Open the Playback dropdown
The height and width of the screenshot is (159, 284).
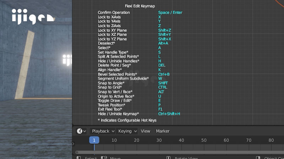pyautogui.click(x=103, y=131)
